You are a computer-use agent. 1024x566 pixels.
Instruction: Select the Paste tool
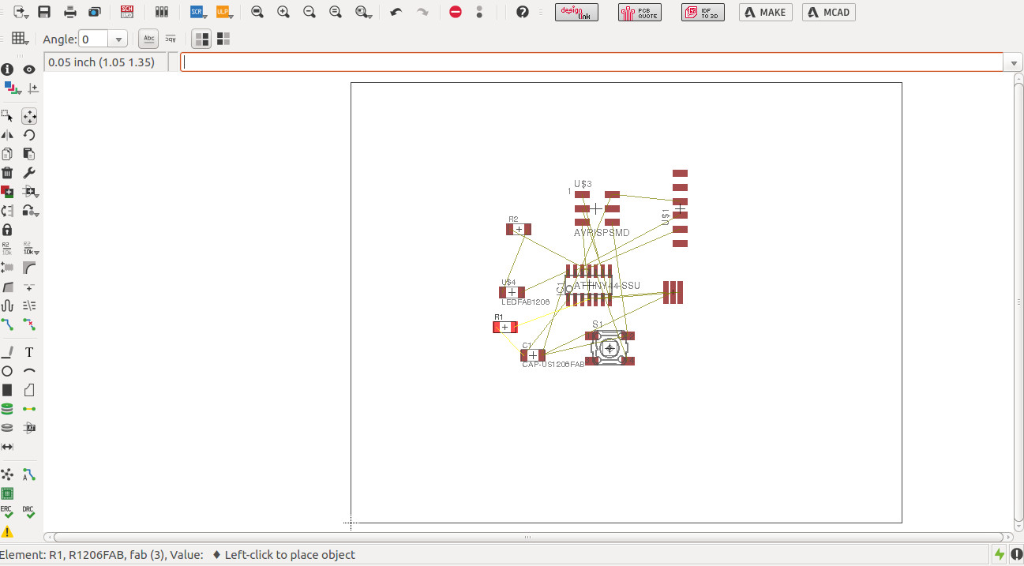pos(29,154)
